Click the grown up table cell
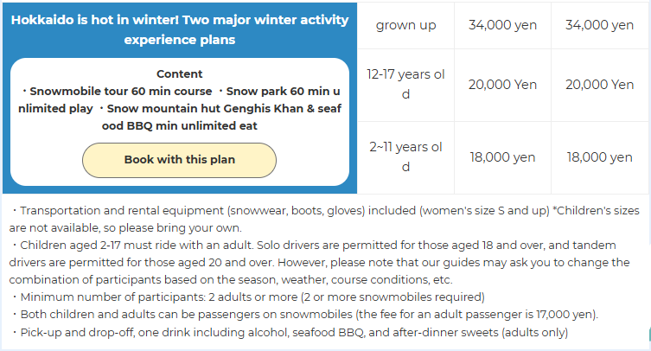The height and width of the screenshot is (351, 651). point(405,25)
